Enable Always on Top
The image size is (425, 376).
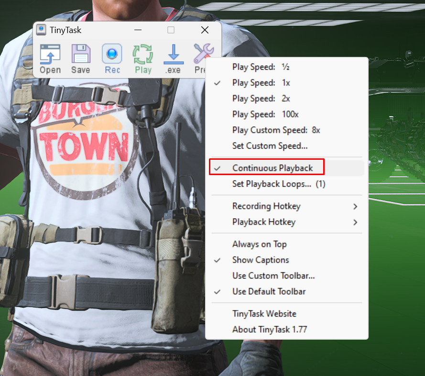[x=287, y=244]
